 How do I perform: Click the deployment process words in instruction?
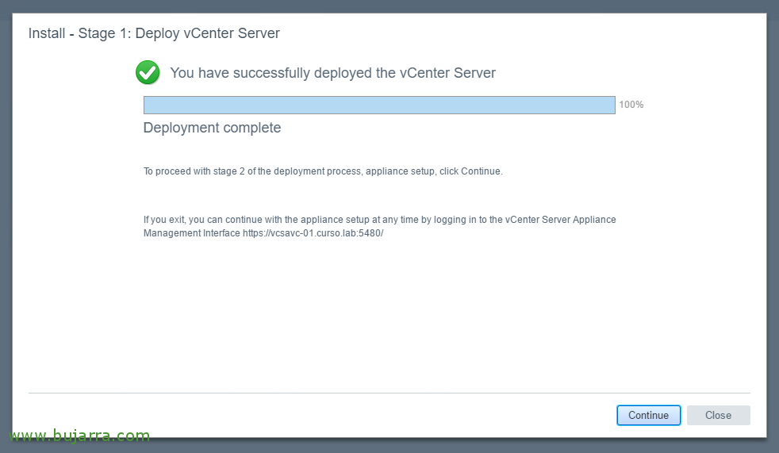tap(317, 171)
